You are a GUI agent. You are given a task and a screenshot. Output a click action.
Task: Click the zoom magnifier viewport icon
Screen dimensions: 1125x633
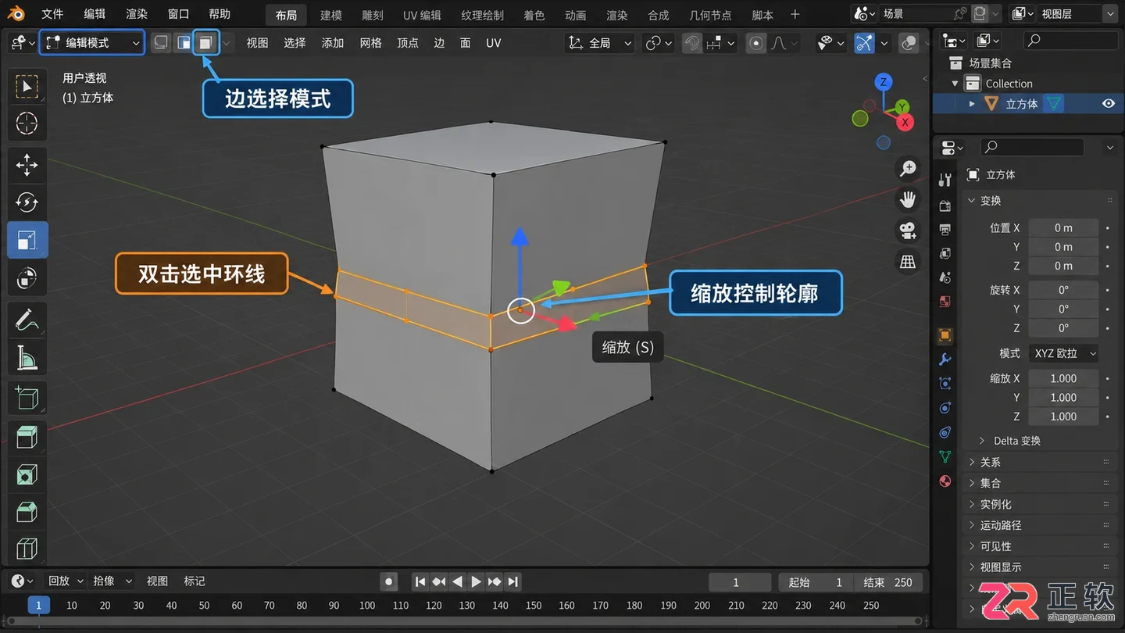point(908,168)
